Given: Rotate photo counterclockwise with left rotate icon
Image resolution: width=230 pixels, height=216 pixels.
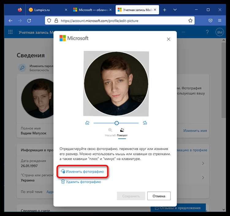Looking at the screenshot, I should point(87,123).
